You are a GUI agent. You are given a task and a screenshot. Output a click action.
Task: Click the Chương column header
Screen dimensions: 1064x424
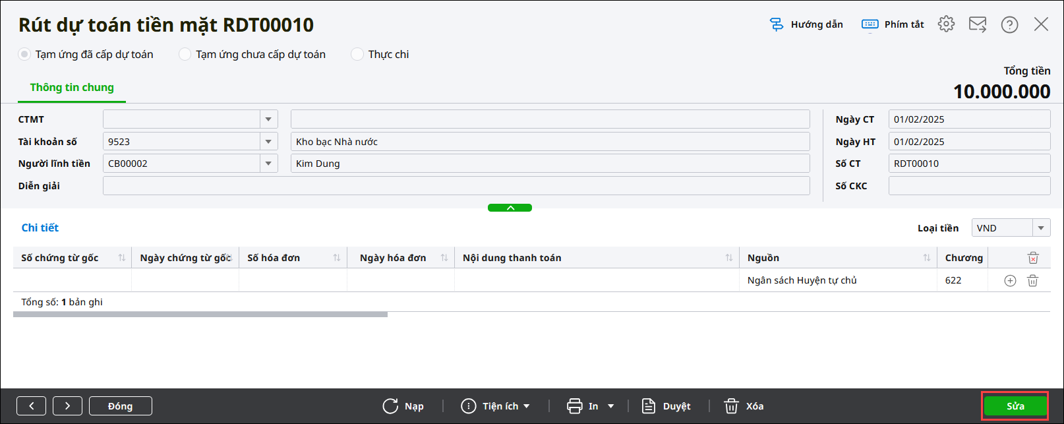(x=963, y=258)
